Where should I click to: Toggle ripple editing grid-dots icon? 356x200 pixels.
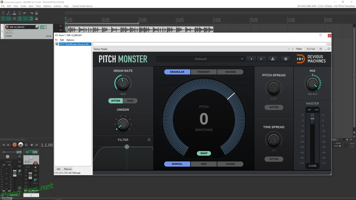(x=14, y=18)
